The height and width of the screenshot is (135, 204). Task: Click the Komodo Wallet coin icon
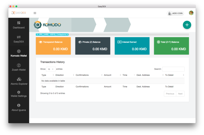[x=19, y=51]
